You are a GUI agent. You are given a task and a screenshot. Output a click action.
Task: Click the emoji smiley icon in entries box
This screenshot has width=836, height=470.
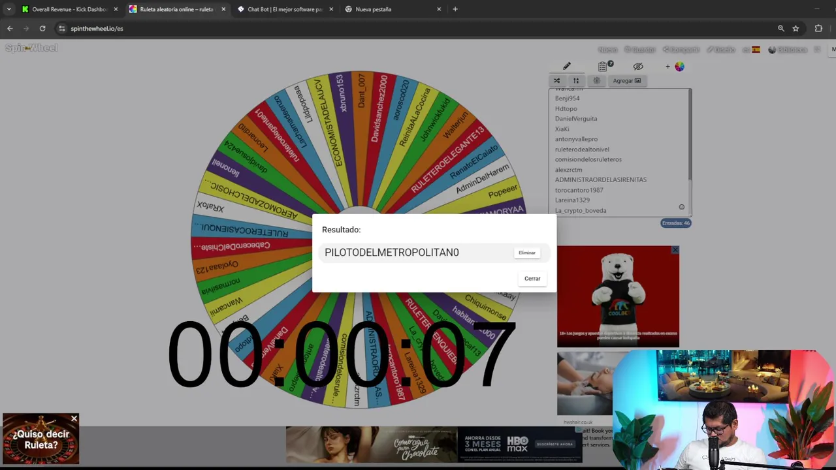681,207
